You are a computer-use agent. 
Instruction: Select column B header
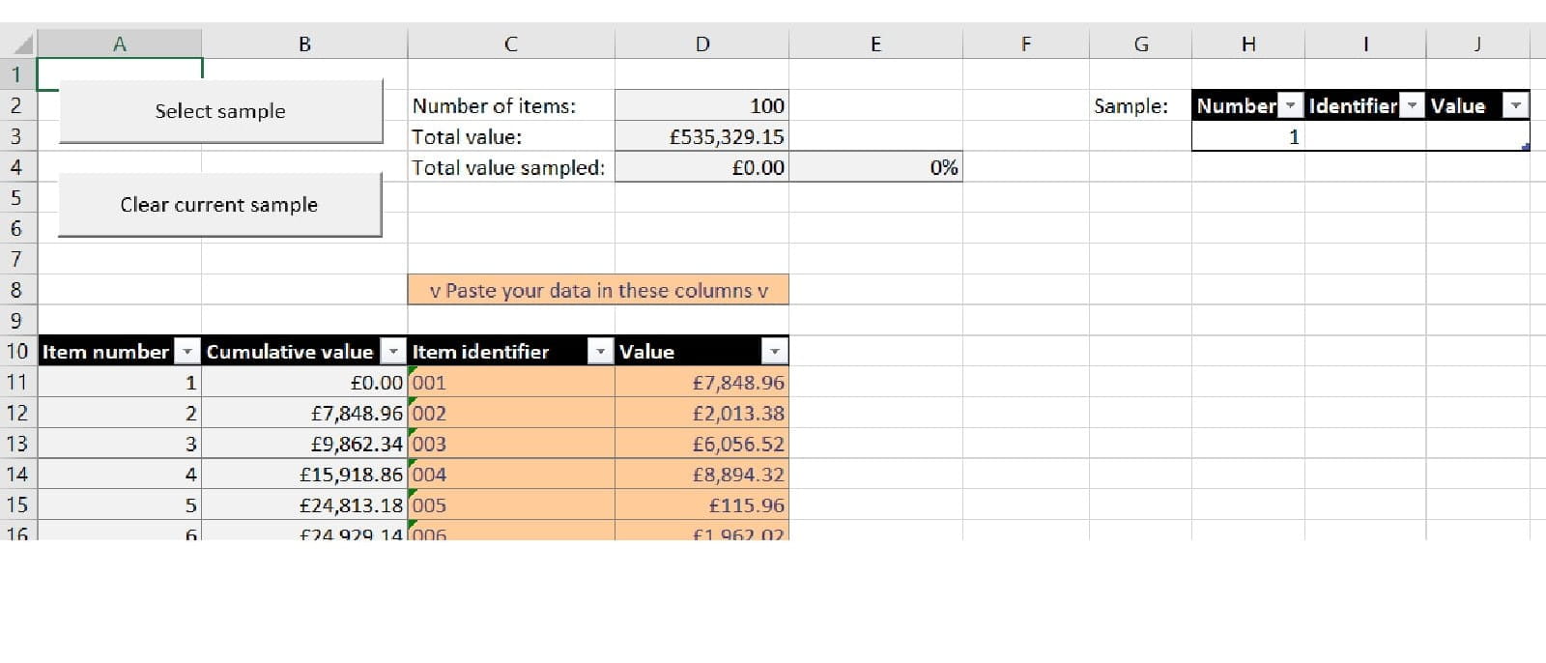304,44
